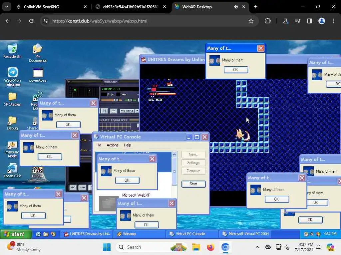Open File menu in Virtual PC Console
Viewport: 341px width, 255px height.
[x=98, y=145]
